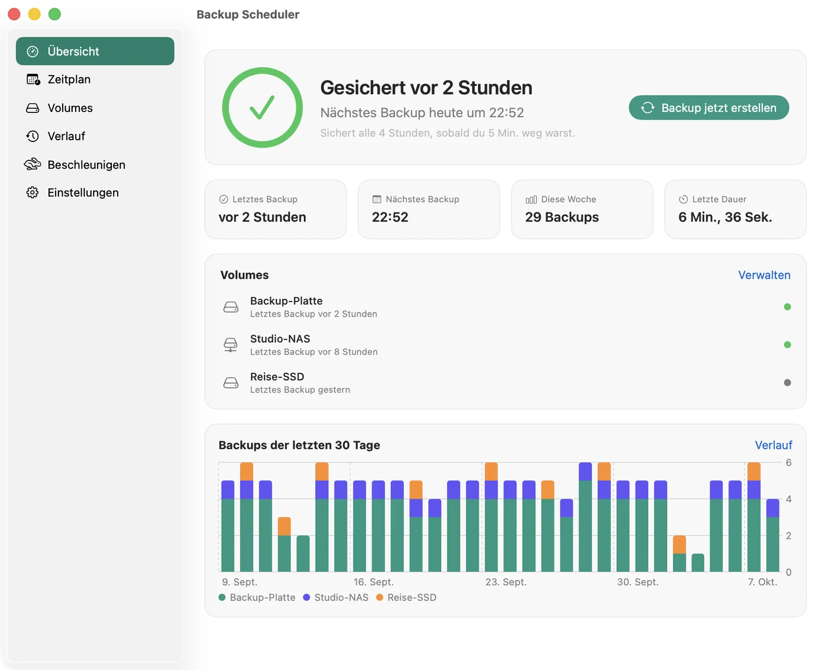Click the big green checkmark status circle
This screenshot has width=828, height=670.
263,108
